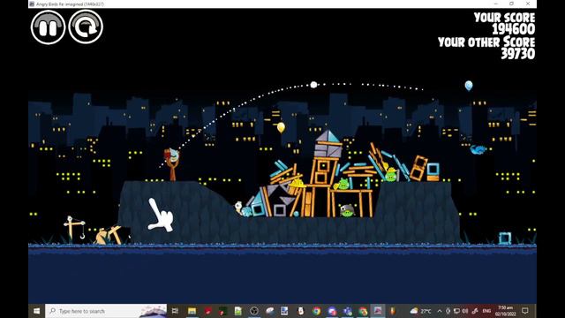The height and width of the screenshot is (318, 565).
Task: Click the weather 27°C taskbar widget
Action: (x=420, y=311)
